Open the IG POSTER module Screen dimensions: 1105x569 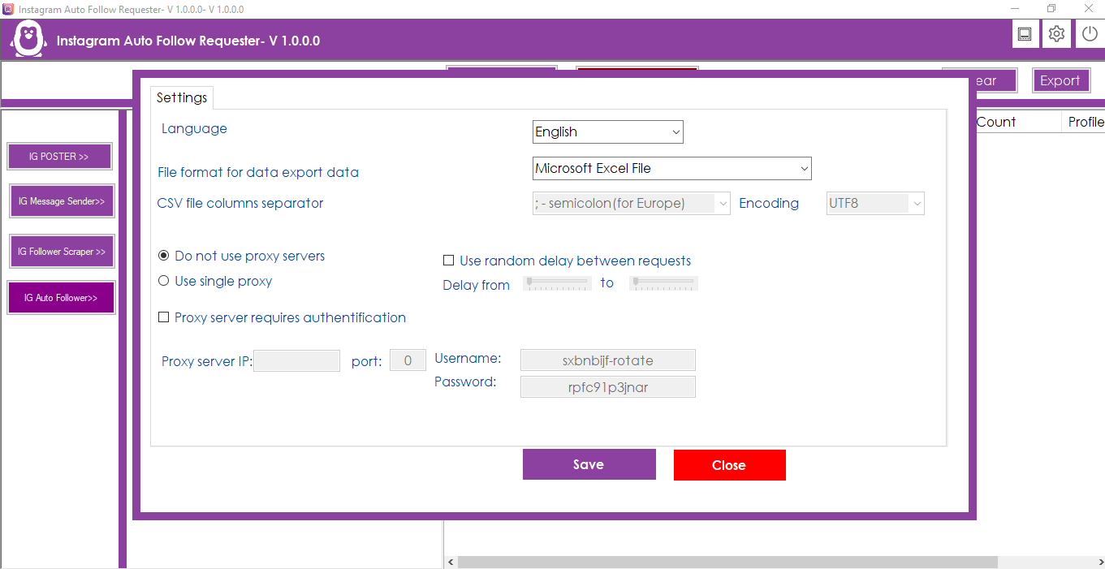pos(59,156)
